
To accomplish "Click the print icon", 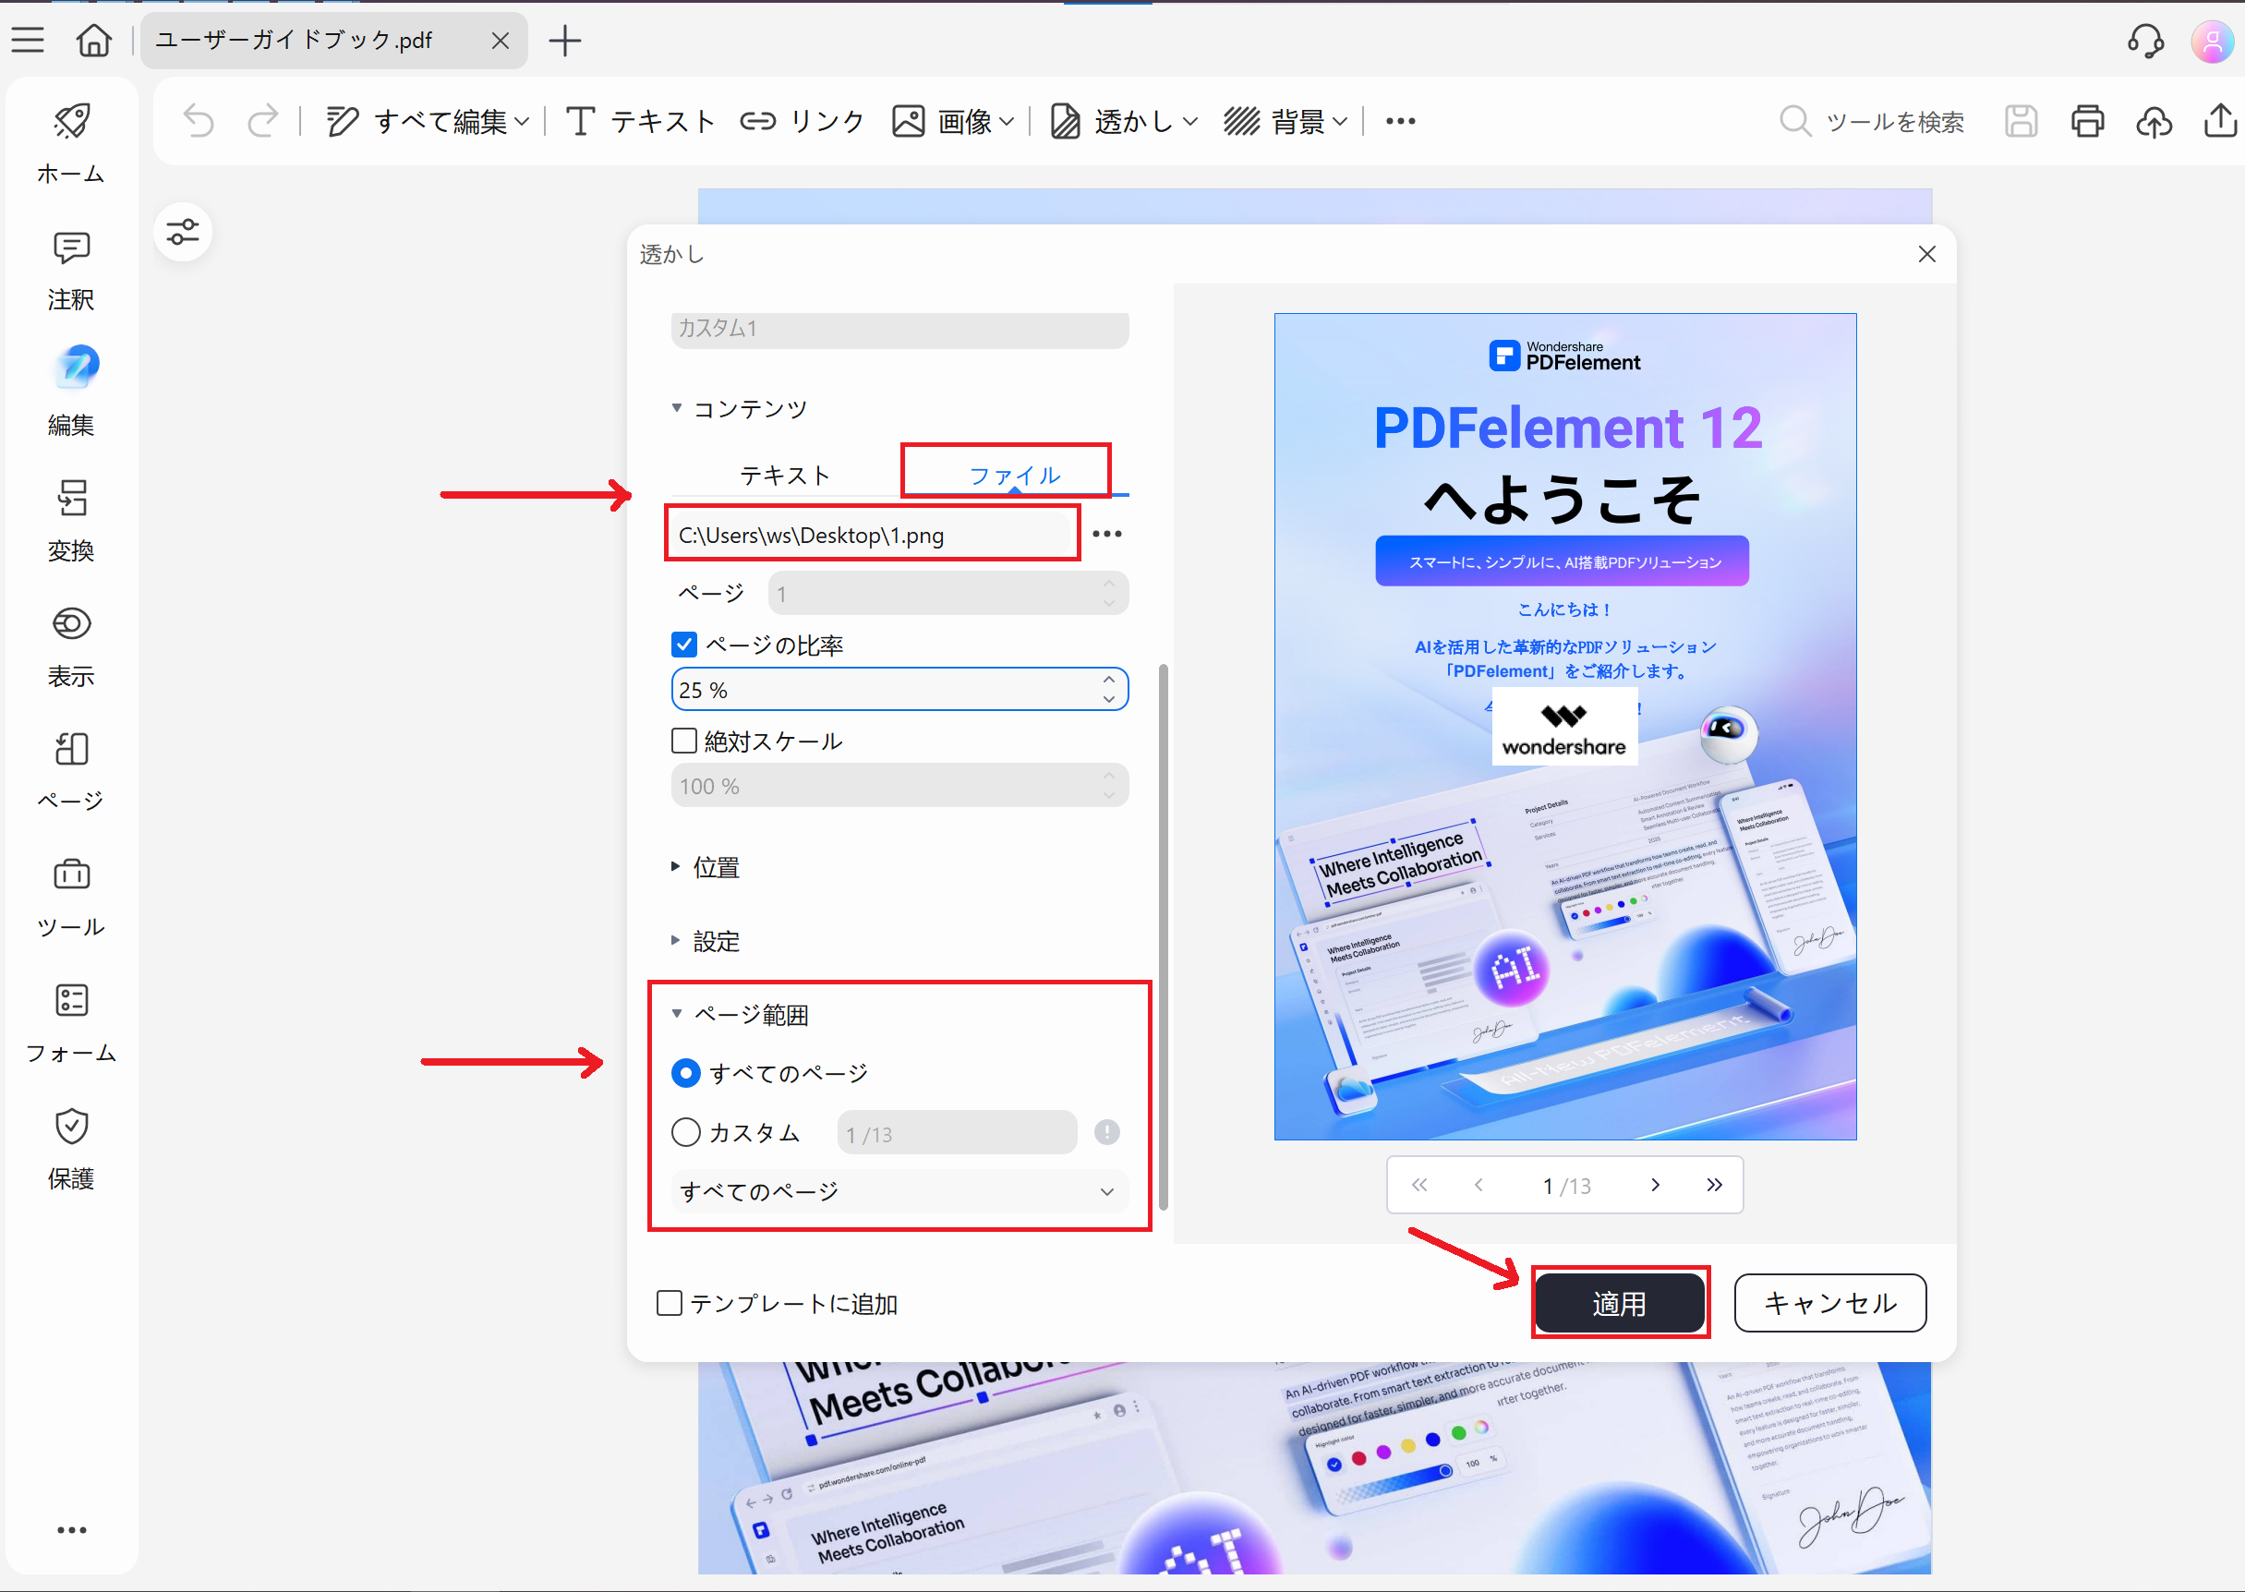I will click(2087, 122).
